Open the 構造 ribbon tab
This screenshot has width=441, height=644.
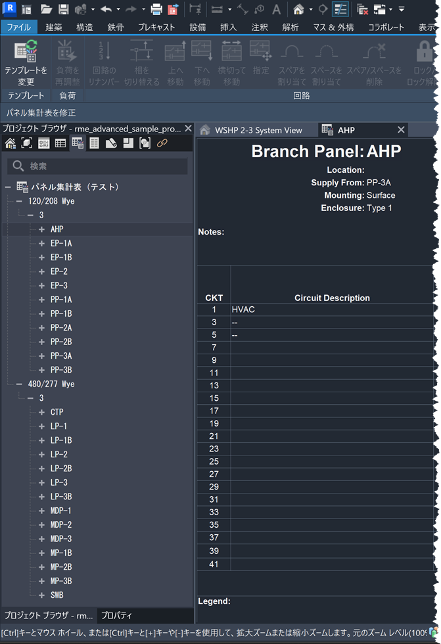[x=85, y=27]
